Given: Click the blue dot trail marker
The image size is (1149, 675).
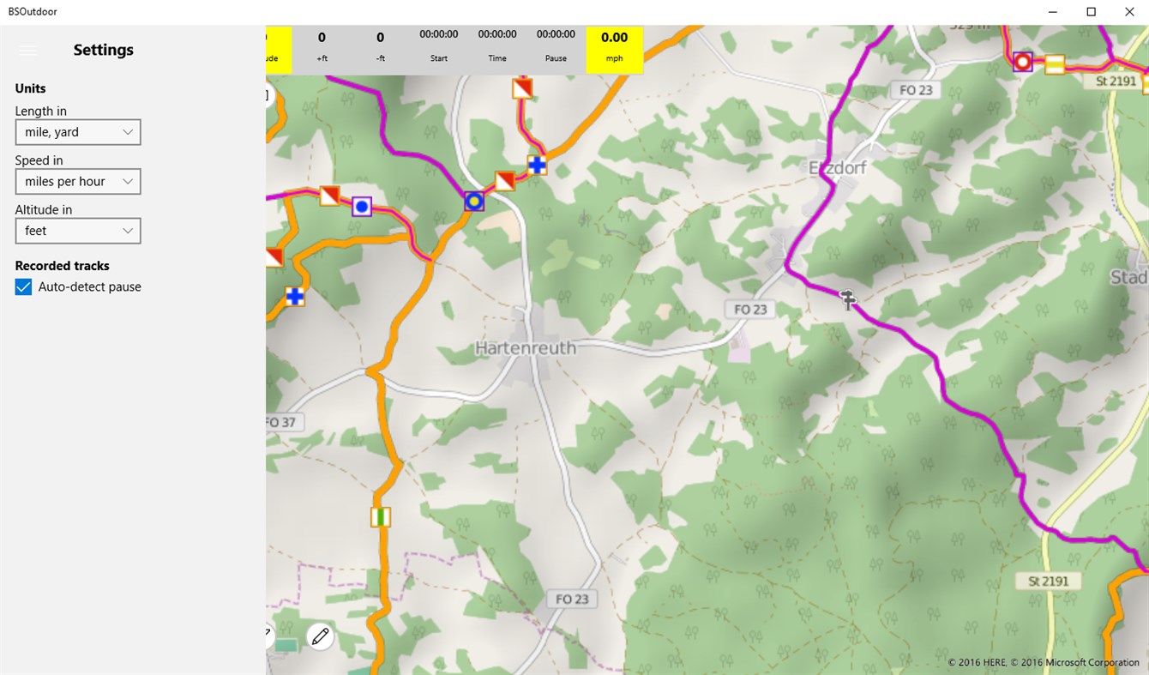Looking at the screenshot, I should coord(362,206).
